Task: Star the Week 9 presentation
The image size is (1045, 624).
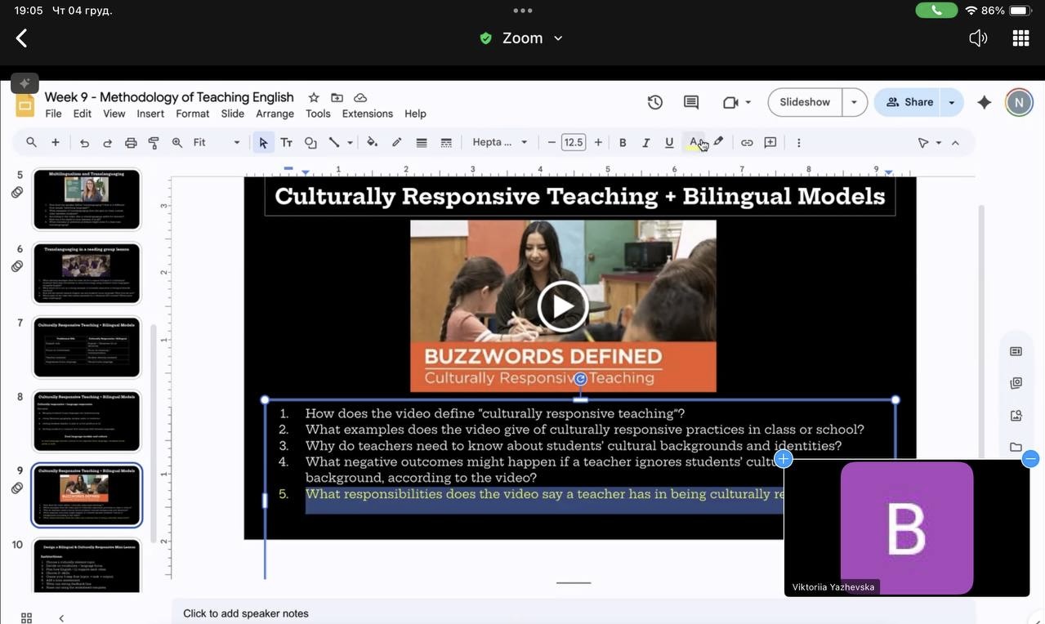Action: click(313, 97)
